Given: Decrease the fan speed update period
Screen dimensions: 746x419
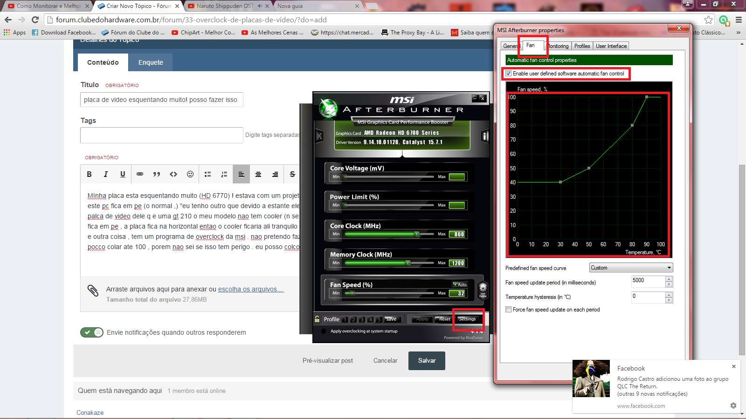Looking at the screenshot, I should [669, 284].
